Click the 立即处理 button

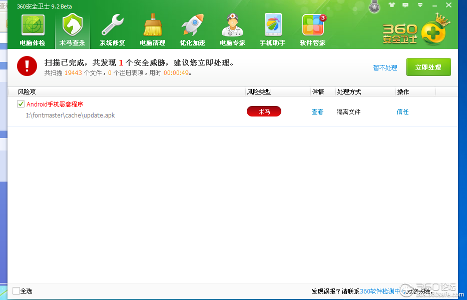tap(428, 67)
